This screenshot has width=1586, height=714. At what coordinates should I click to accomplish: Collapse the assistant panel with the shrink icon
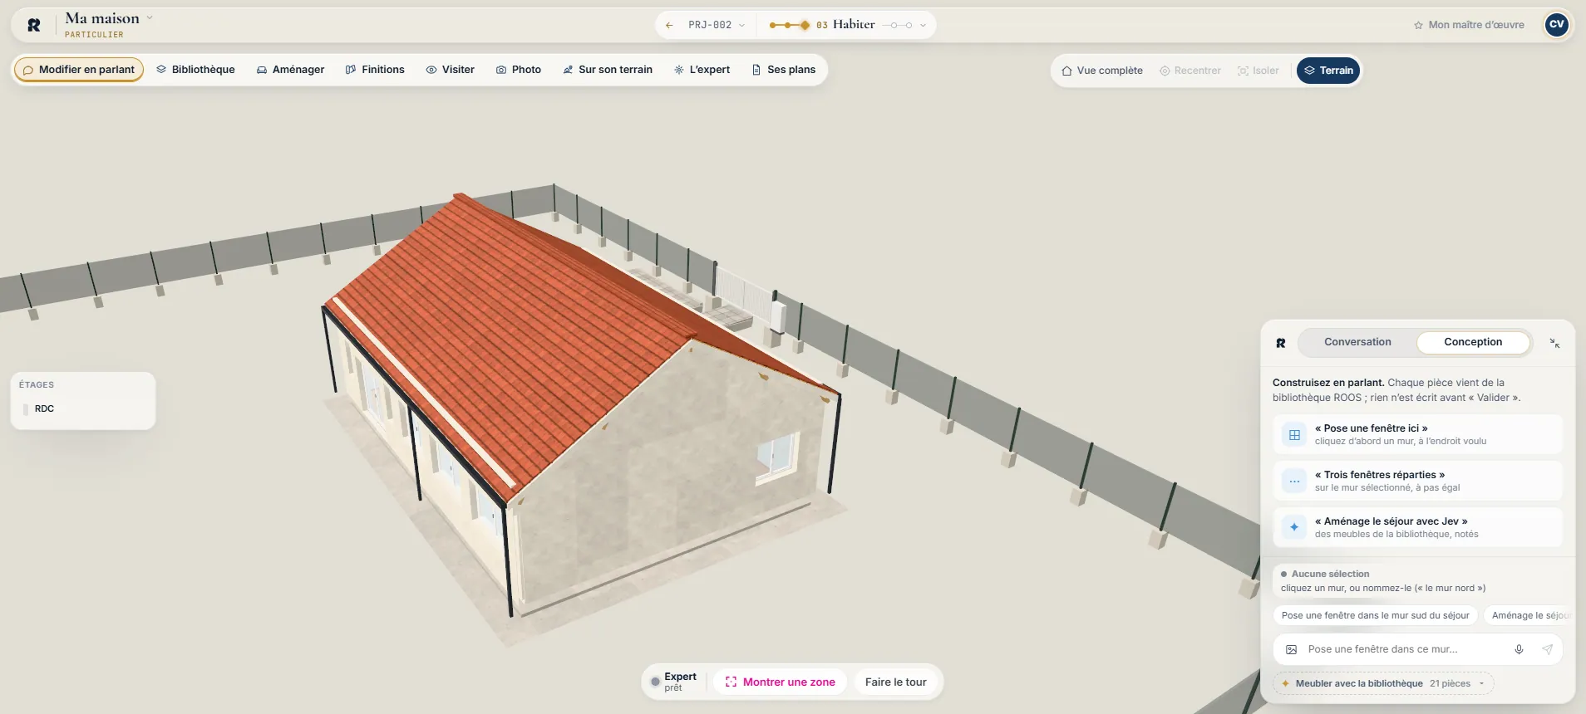click(x=1554, y=343)
